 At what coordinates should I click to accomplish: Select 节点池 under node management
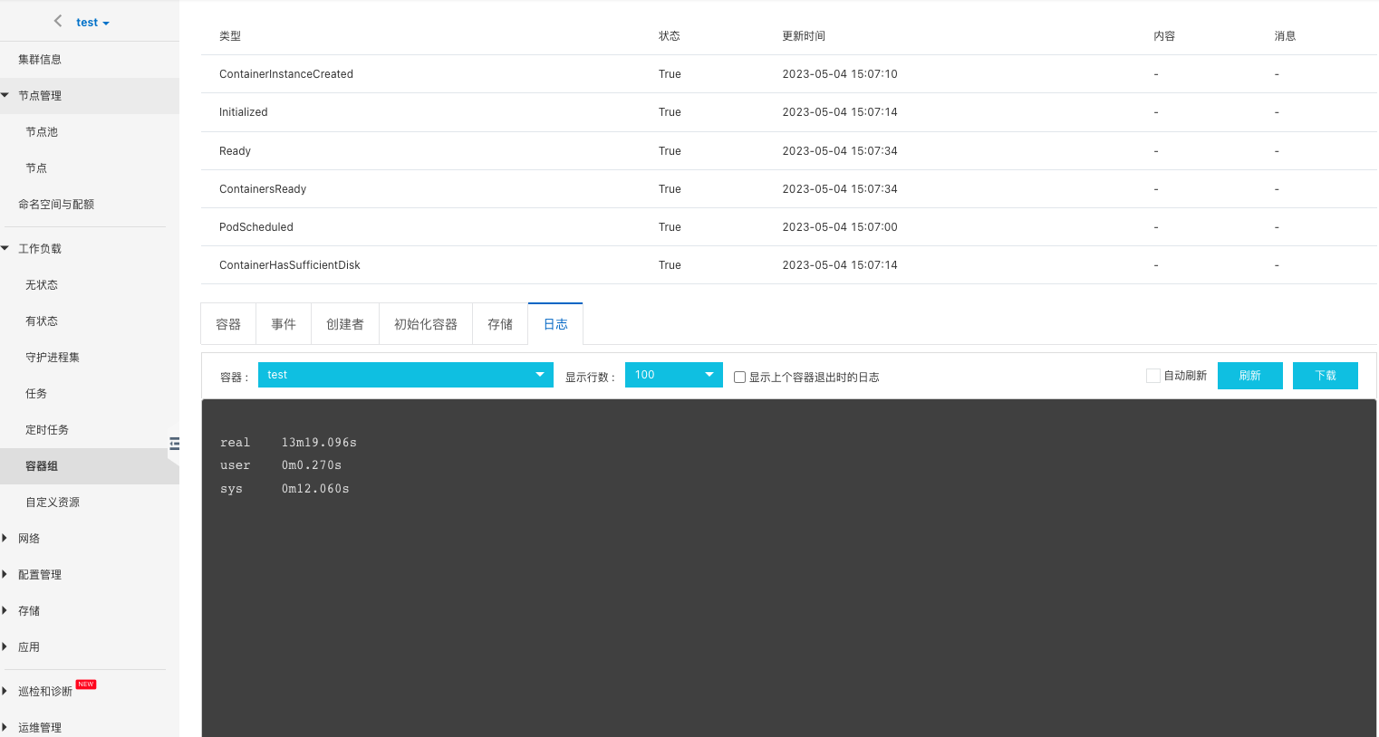click(41, 130)
